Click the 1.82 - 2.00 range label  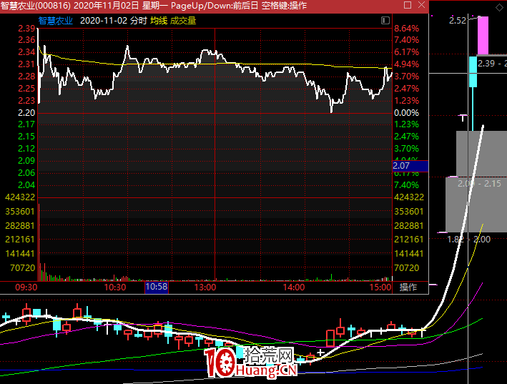pos(468,240)
